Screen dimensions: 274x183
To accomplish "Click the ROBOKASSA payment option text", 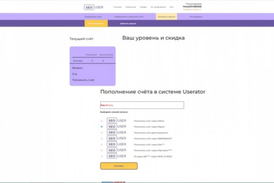I will (x=153, y=138).
